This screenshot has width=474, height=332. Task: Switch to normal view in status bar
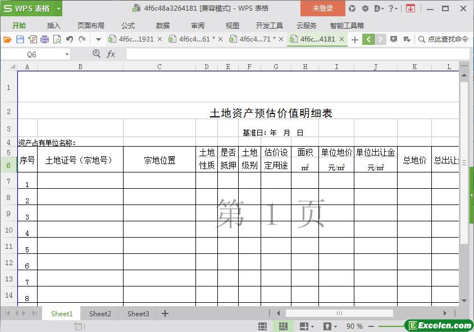(x=262, y=326)
